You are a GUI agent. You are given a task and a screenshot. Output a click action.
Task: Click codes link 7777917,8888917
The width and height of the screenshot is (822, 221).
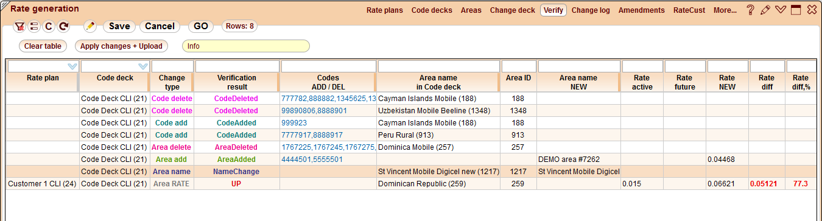[312, 135]
